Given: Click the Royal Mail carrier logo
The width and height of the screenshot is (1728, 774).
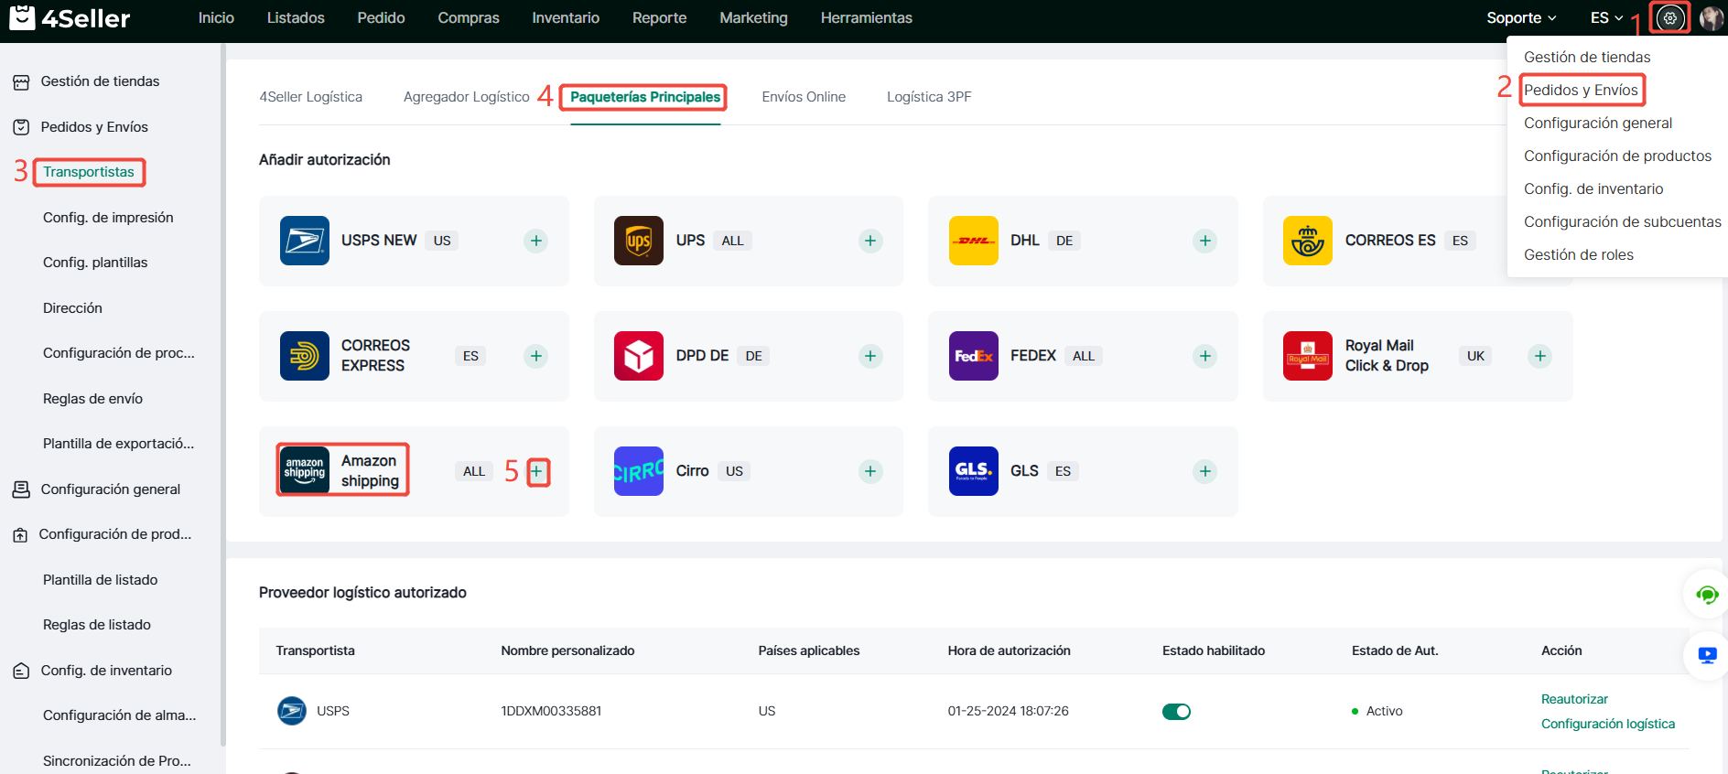Looking at the screenshot, I should pyautogui.click(x=1308, y=356).
